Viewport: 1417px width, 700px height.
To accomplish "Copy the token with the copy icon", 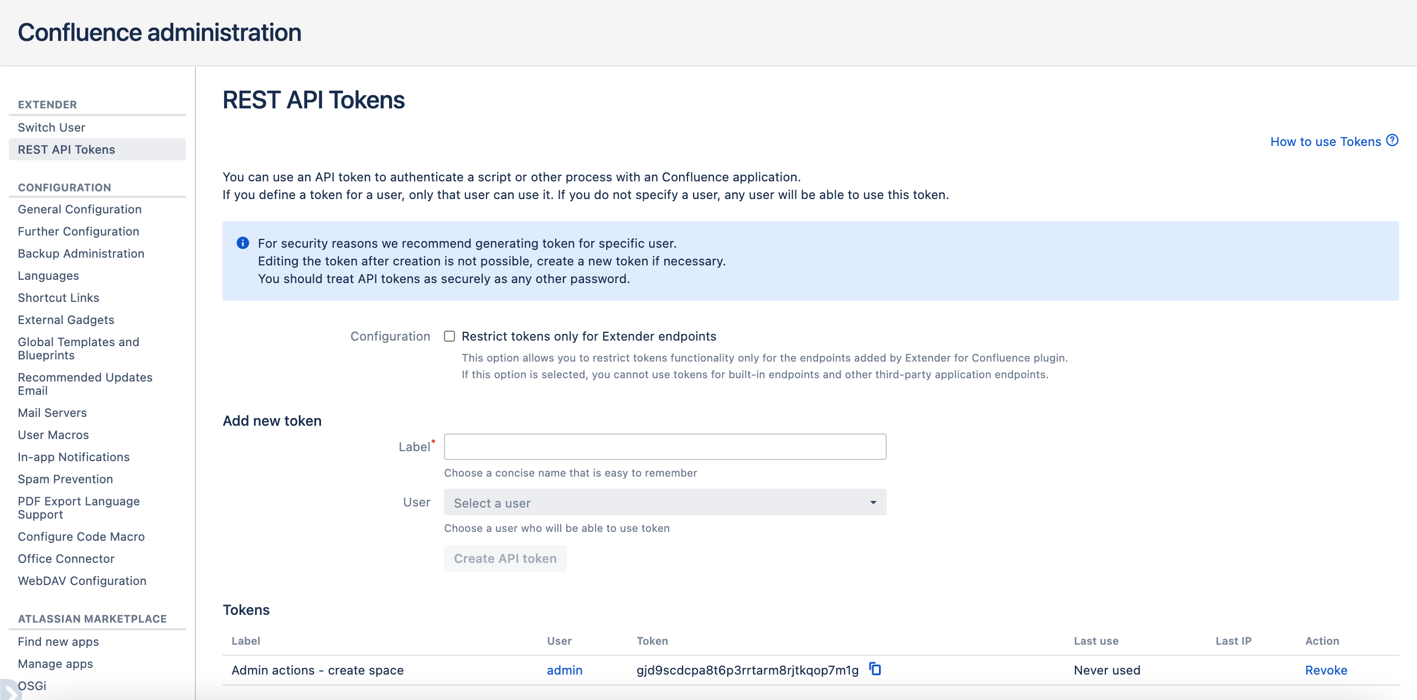I will tap(875, 669).
